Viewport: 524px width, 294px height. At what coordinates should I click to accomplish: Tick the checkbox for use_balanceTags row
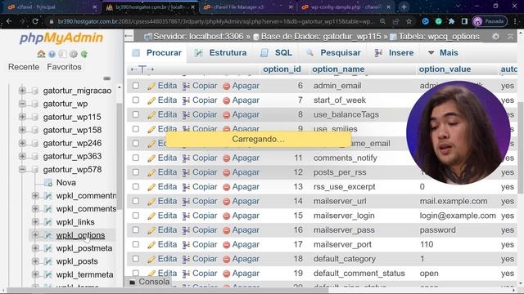point(136,114)
